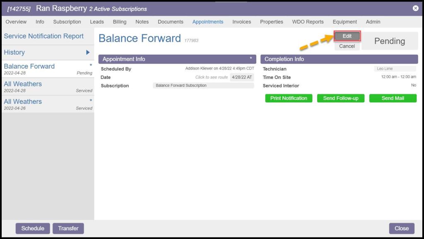
Task: Open the WDO Reports tab
Action: tap(308, 22)
